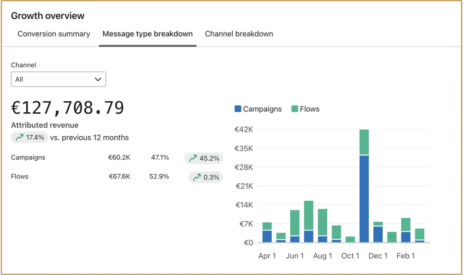Click the €42K y-axis label

click(x=244, y=130)
